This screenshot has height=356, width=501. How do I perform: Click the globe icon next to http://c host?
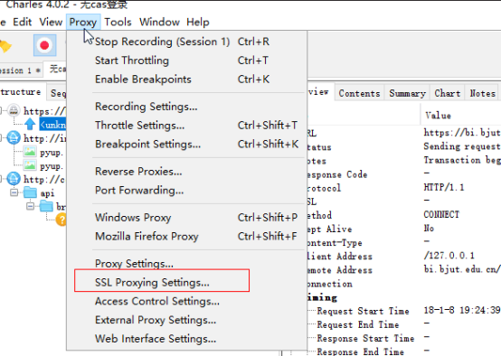[x=14, y=179]
